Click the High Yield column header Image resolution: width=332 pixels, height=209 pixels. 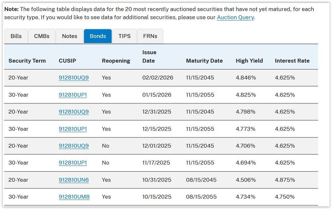tap(249, 61)
